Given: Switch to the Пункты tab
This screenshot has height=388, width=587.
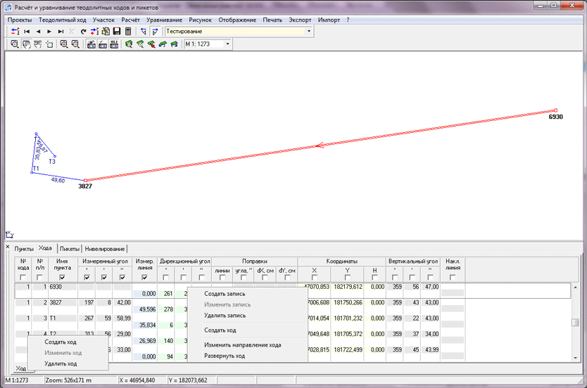Looking at the screenshot, I should pyautogui.click(x=24, y=249).
